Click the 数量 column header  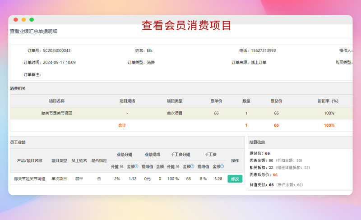coord(246,101)
